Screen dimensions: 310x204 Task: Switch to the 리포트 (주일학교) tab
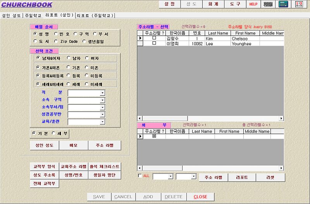pos(95,15)
